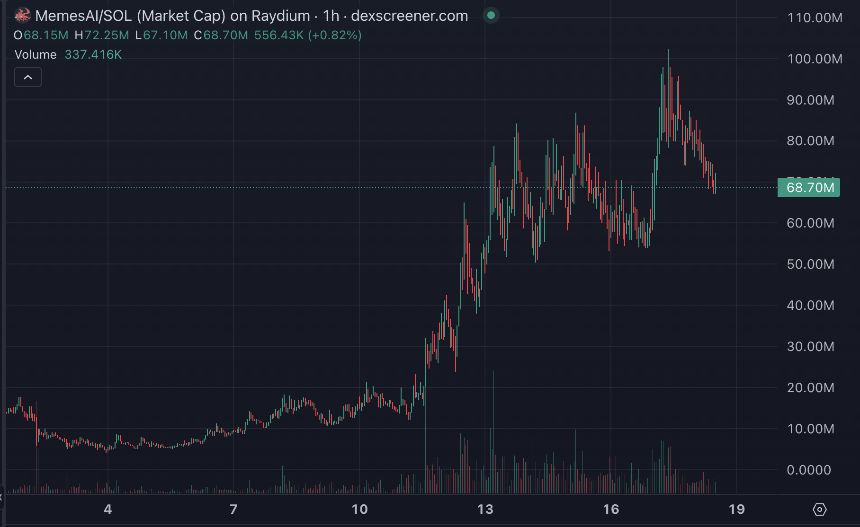The height and width of the screenshot is (527, 860).
Task: Click the +0.82% change readout
Action: click(335, 35)
